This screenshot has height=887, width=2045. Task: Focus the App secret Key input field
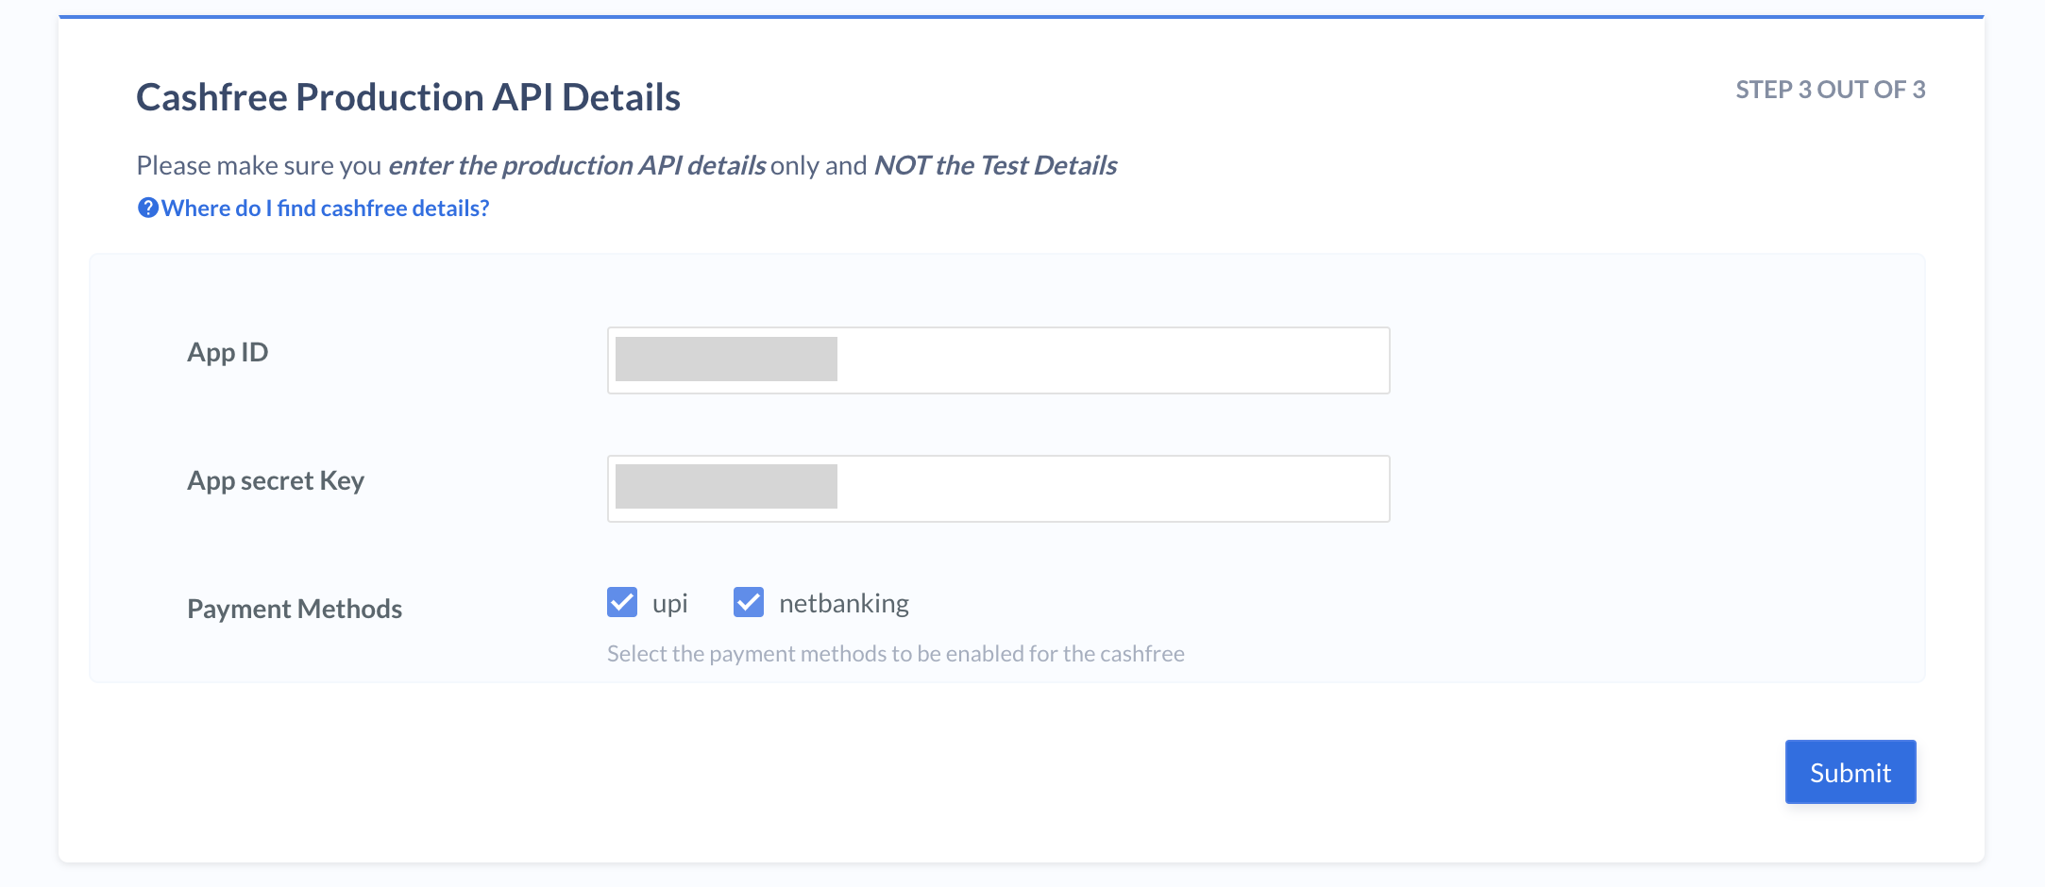998,489
